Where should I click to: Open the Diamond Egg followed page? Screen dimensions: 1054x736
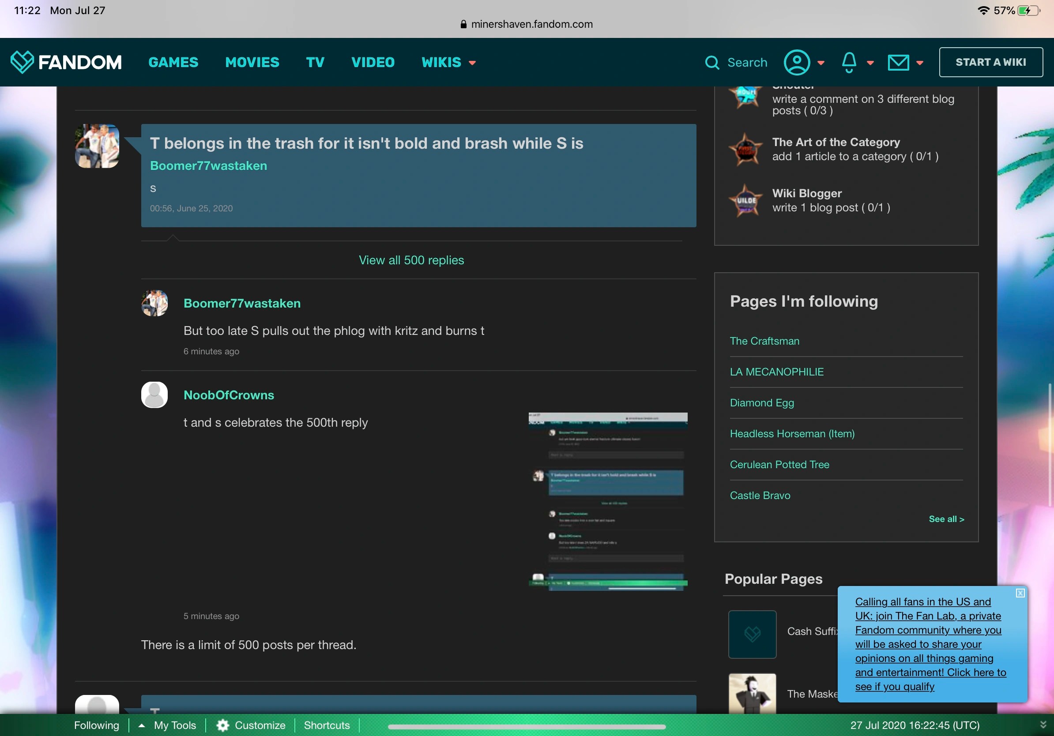761,402
